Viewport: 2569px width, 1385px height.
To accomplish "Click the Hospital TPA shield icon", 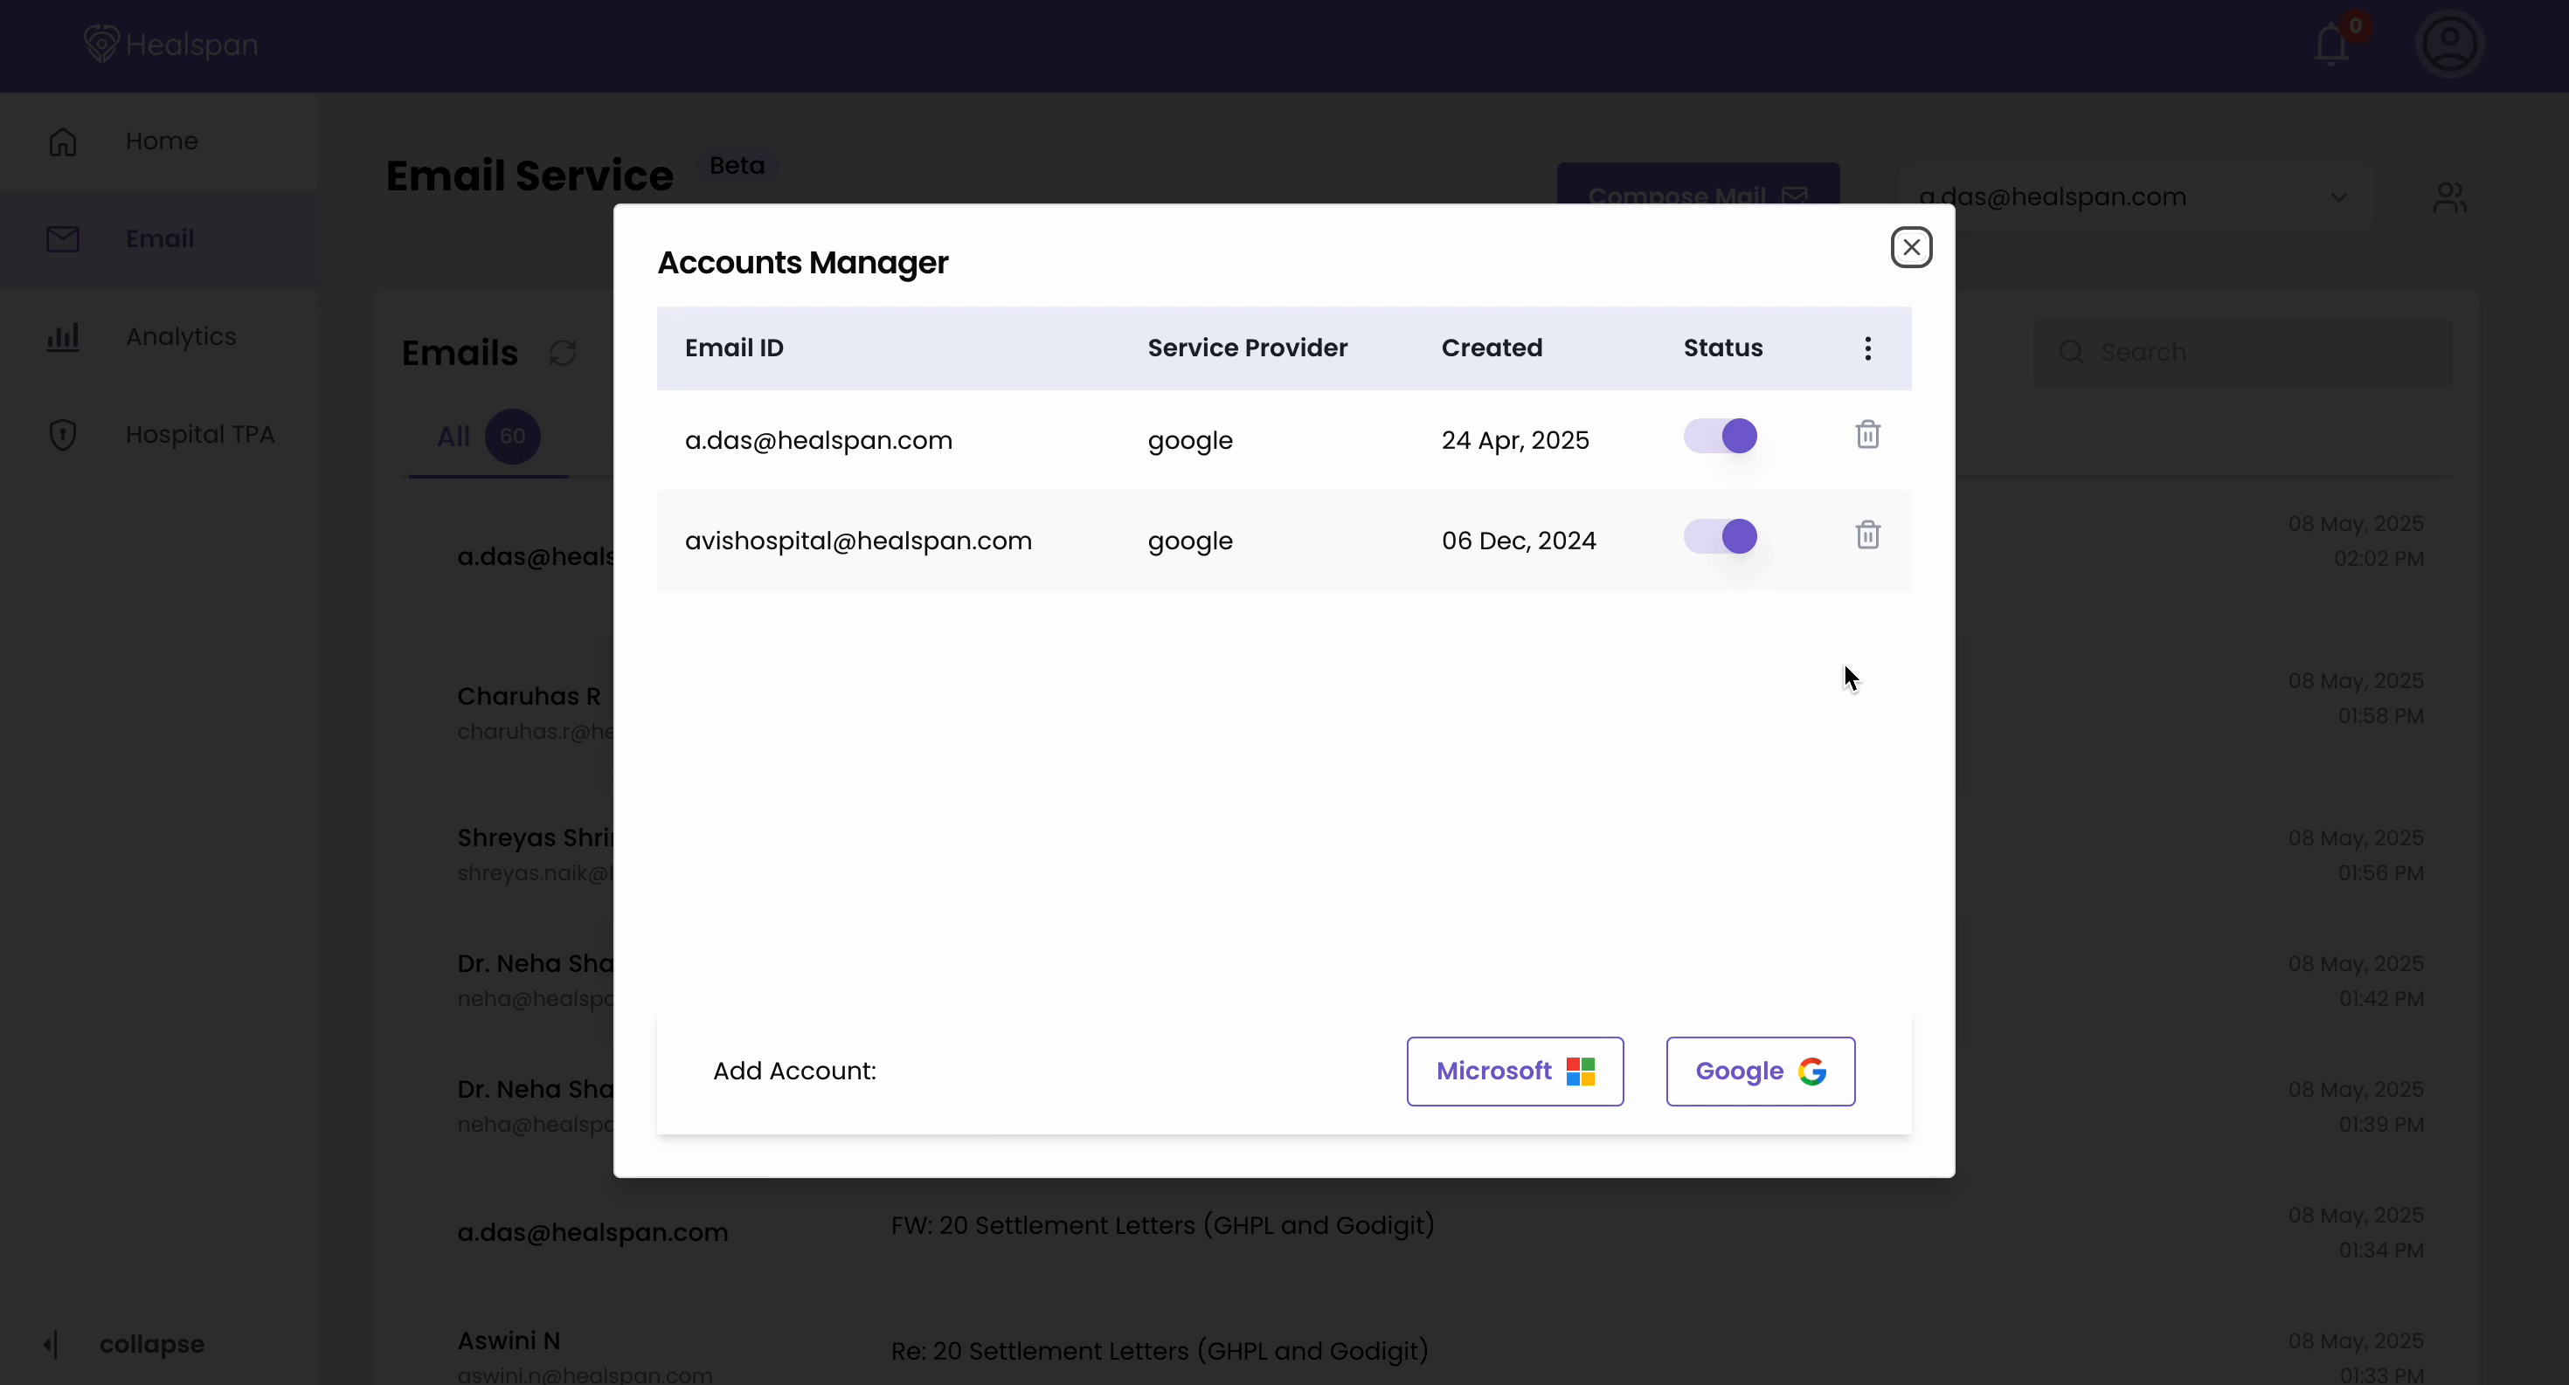I will click(x=62, y=433).
